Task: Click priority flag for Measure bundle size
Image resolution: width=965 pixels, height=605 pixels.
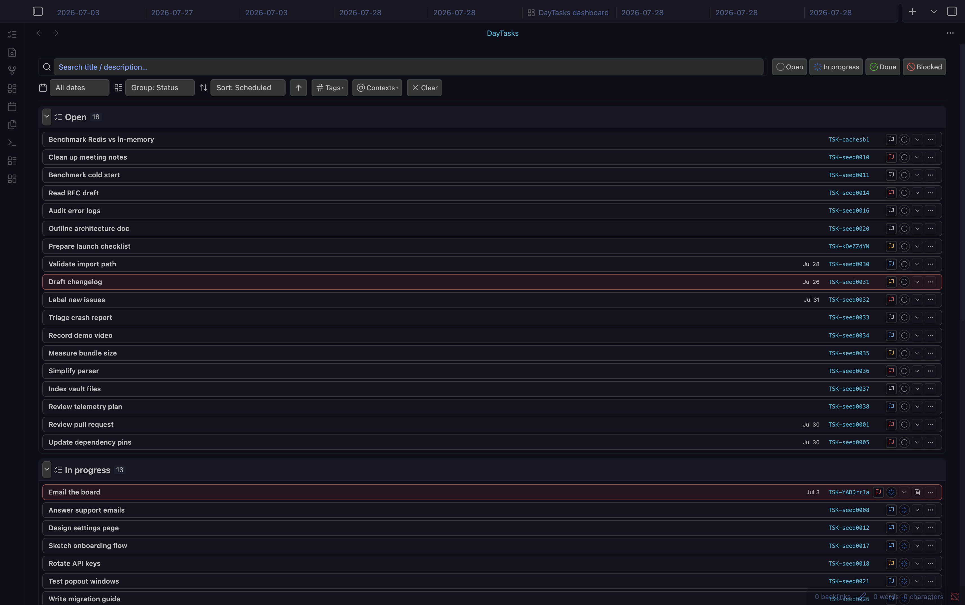Action: (891, 353)
